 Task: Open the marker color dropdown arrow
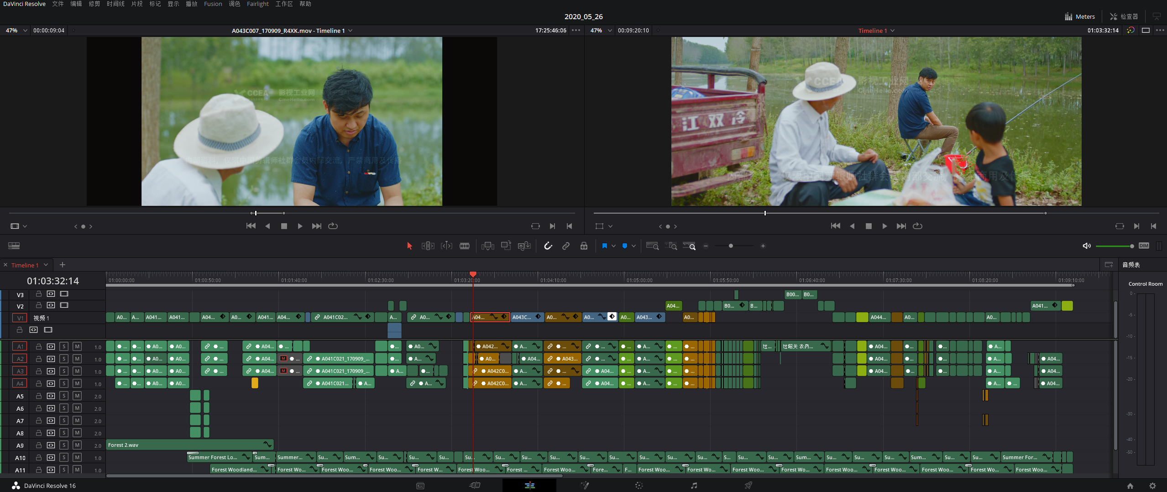(633, 246)
